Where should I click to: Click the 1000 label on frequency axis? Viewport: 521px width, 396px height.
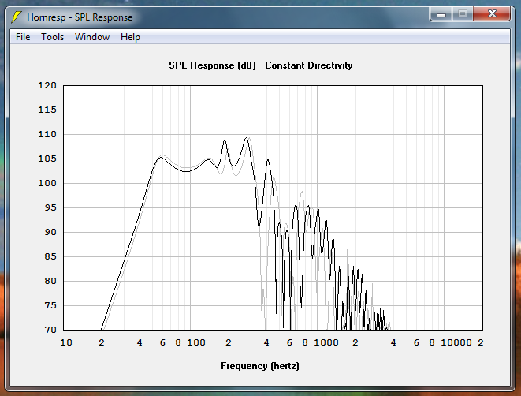(x=326, y=342)
